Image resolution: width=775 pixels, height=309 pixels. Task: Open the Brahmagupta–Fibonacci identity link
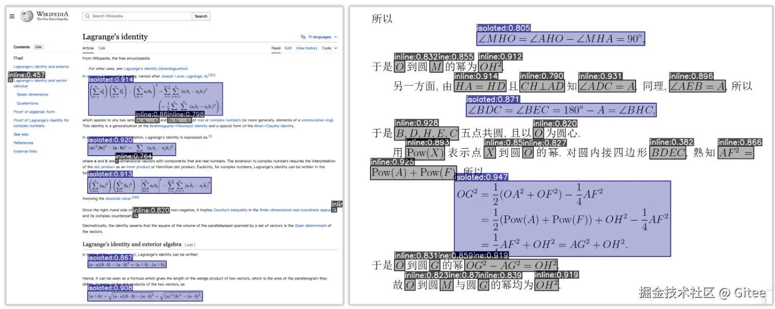[x=179, y=126]
